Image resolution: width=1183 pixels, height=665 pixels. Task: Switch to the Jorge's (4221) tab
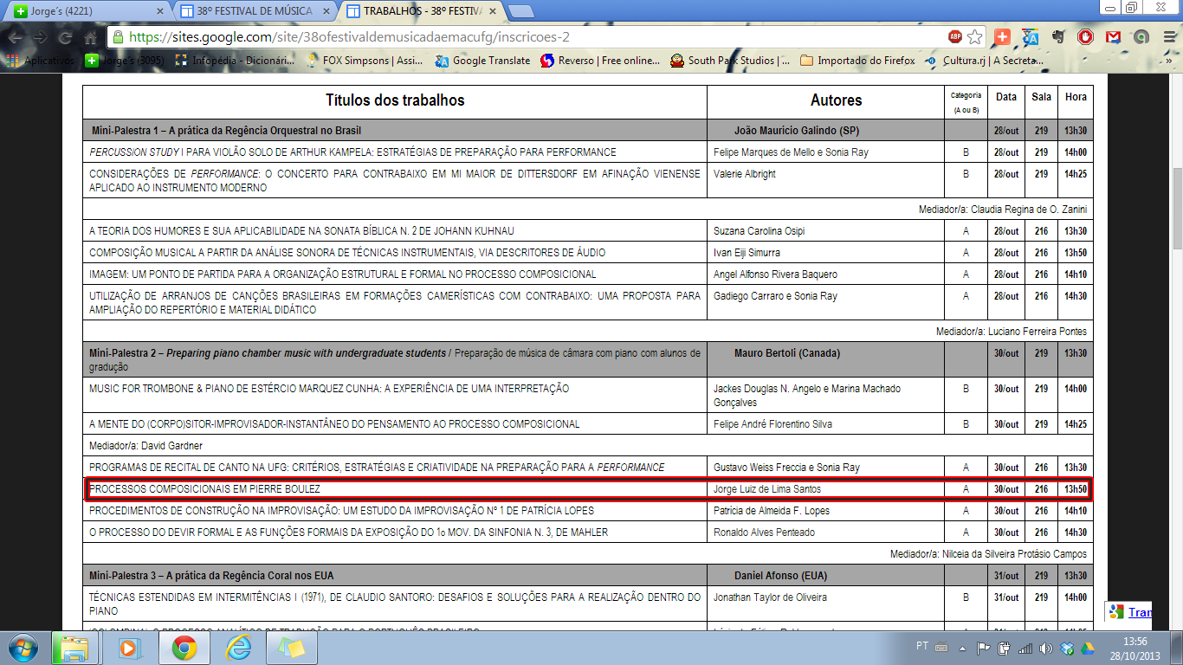[85, 11]
